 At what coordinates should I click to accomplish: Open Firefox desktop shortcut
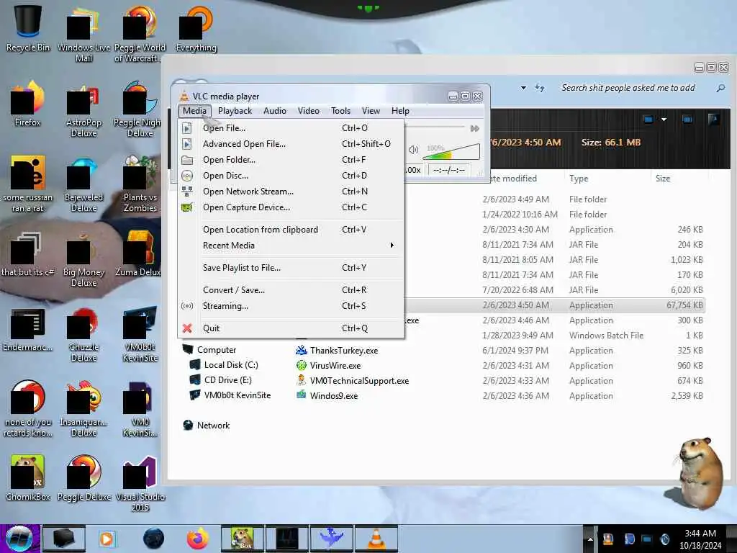pos(28,104)
